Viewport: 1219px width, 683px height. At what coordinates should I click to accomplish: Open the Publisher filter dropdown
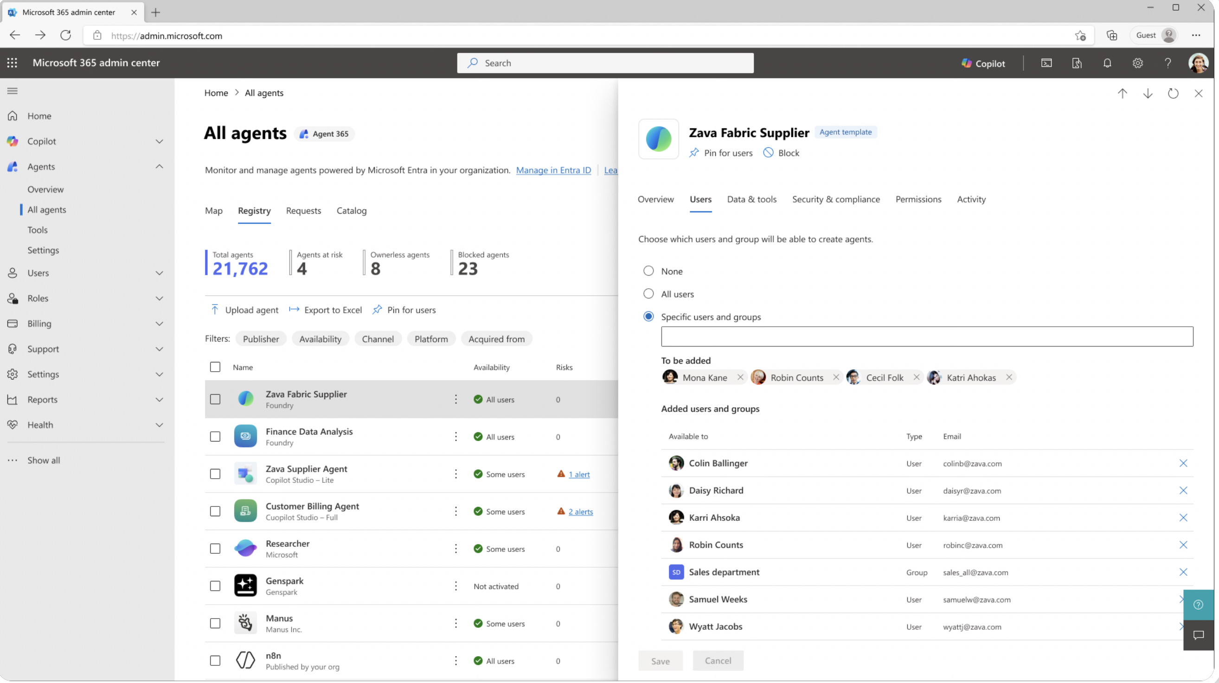261,339
